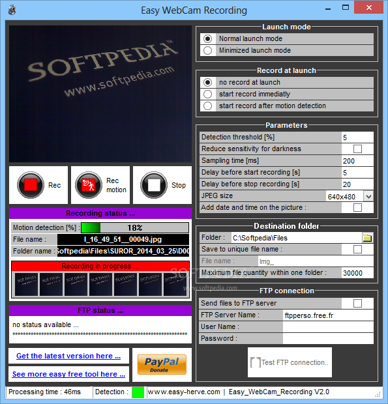Edit the FTP Server Name field
The image size is (388, 404).
click(x=328, y=315)
